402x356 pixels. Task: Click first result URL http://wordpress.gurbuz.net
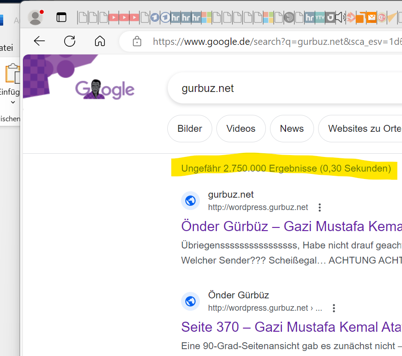pyautogui.click(x=258, y=207)
